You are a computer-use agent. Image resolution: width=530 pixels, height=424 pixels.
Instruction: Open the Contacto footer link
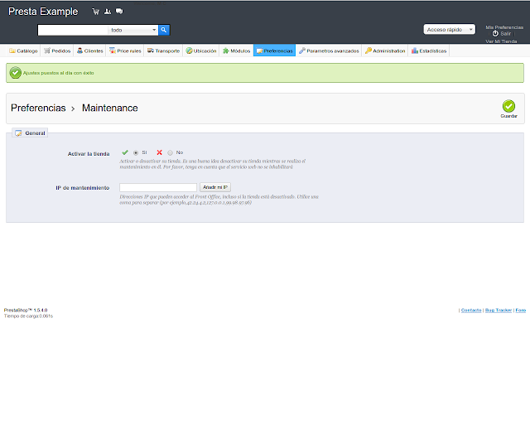[x=471, y=311]
